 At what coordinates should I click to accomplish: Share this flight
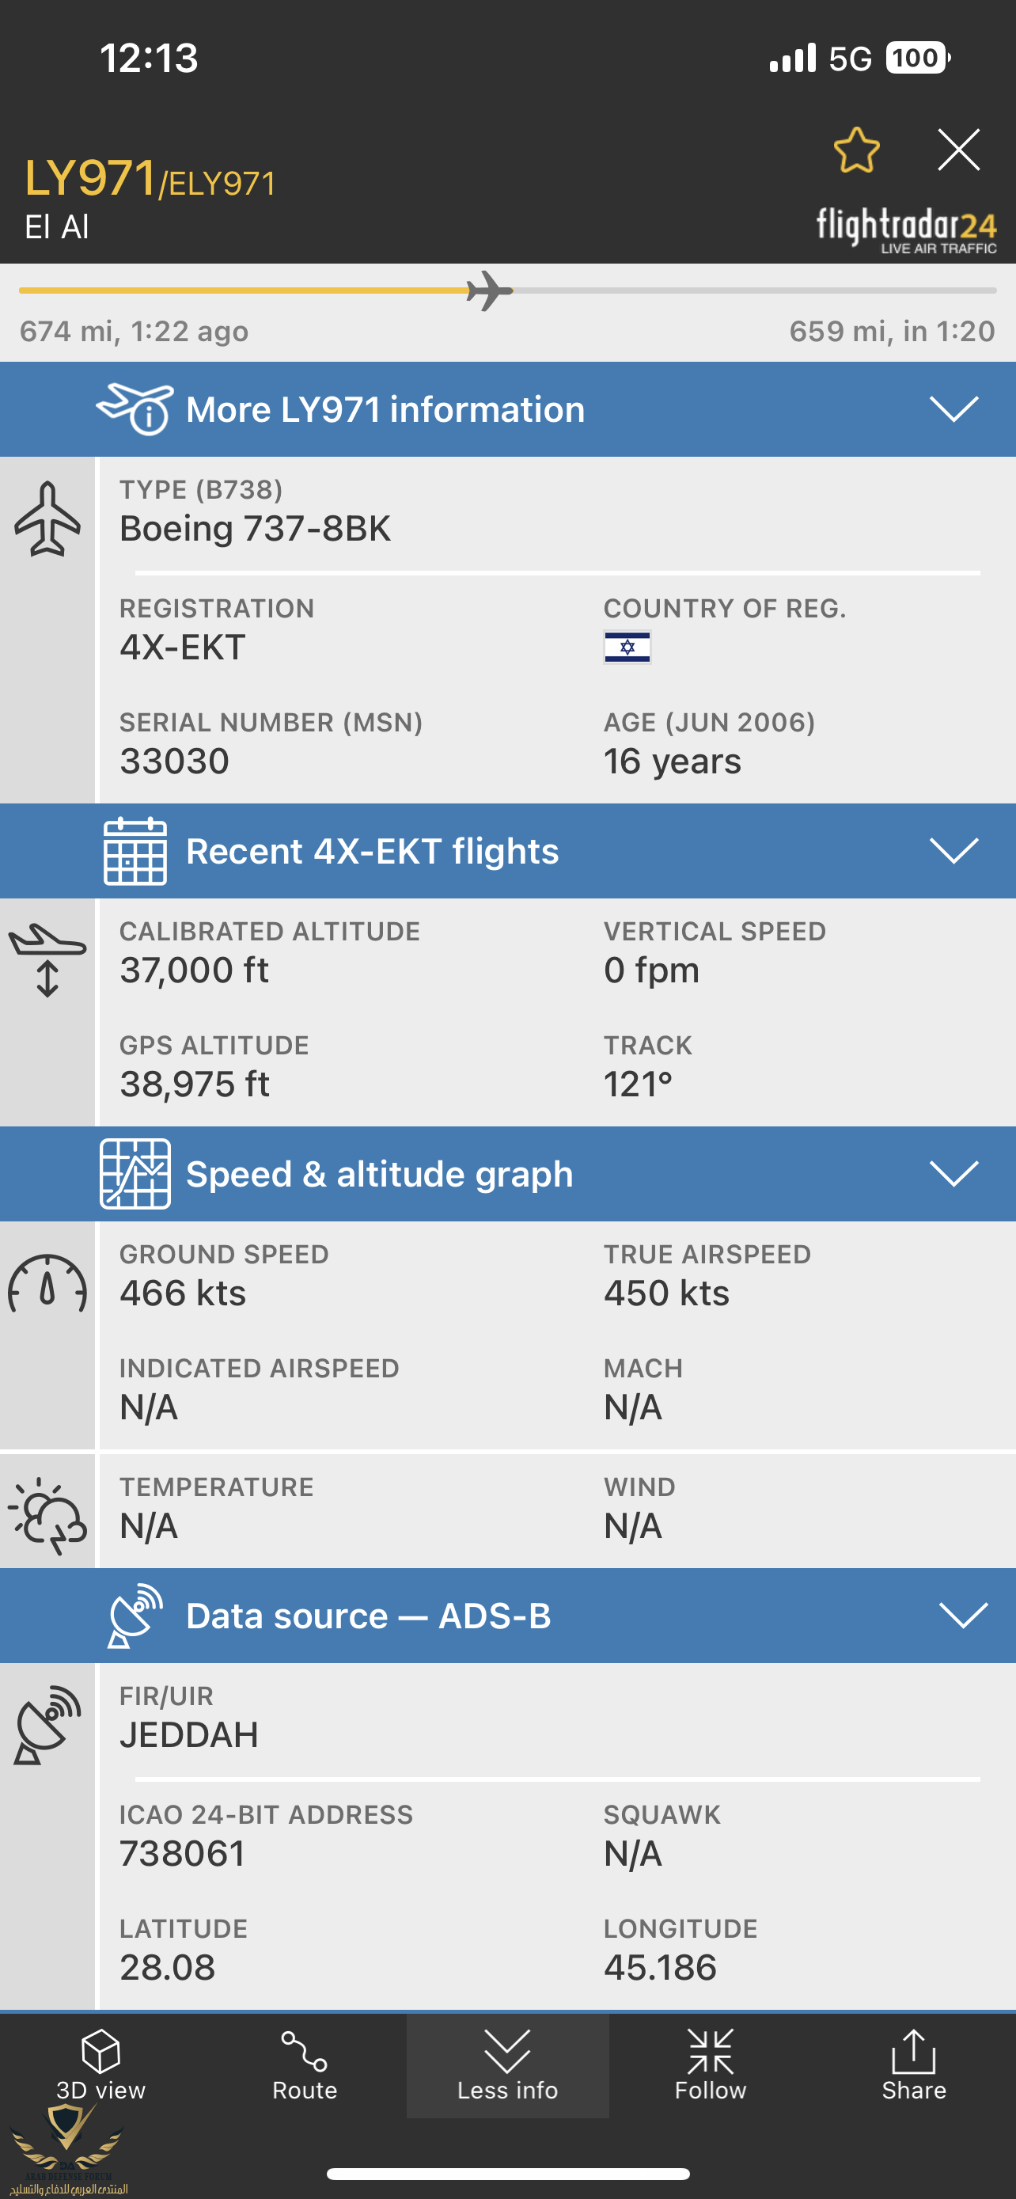click(x=914, y=2064)
